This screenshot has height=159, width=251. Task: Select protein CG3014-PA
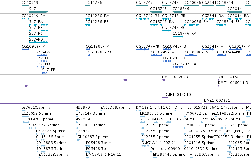point(240,46)
